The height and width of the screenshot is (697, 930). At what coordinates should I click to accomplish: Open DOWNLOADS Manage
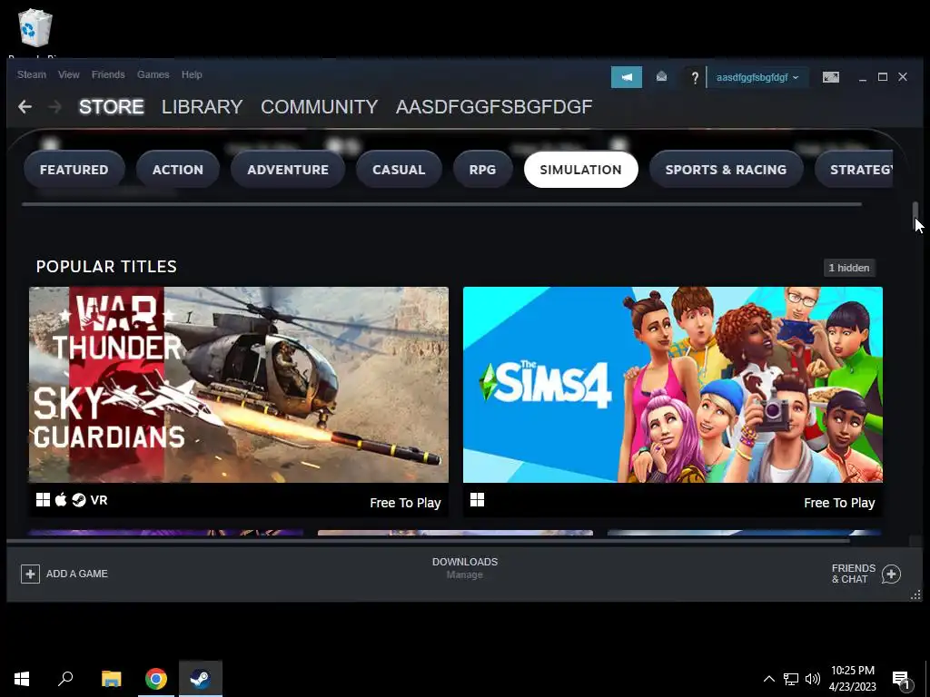tap(464, 568)
